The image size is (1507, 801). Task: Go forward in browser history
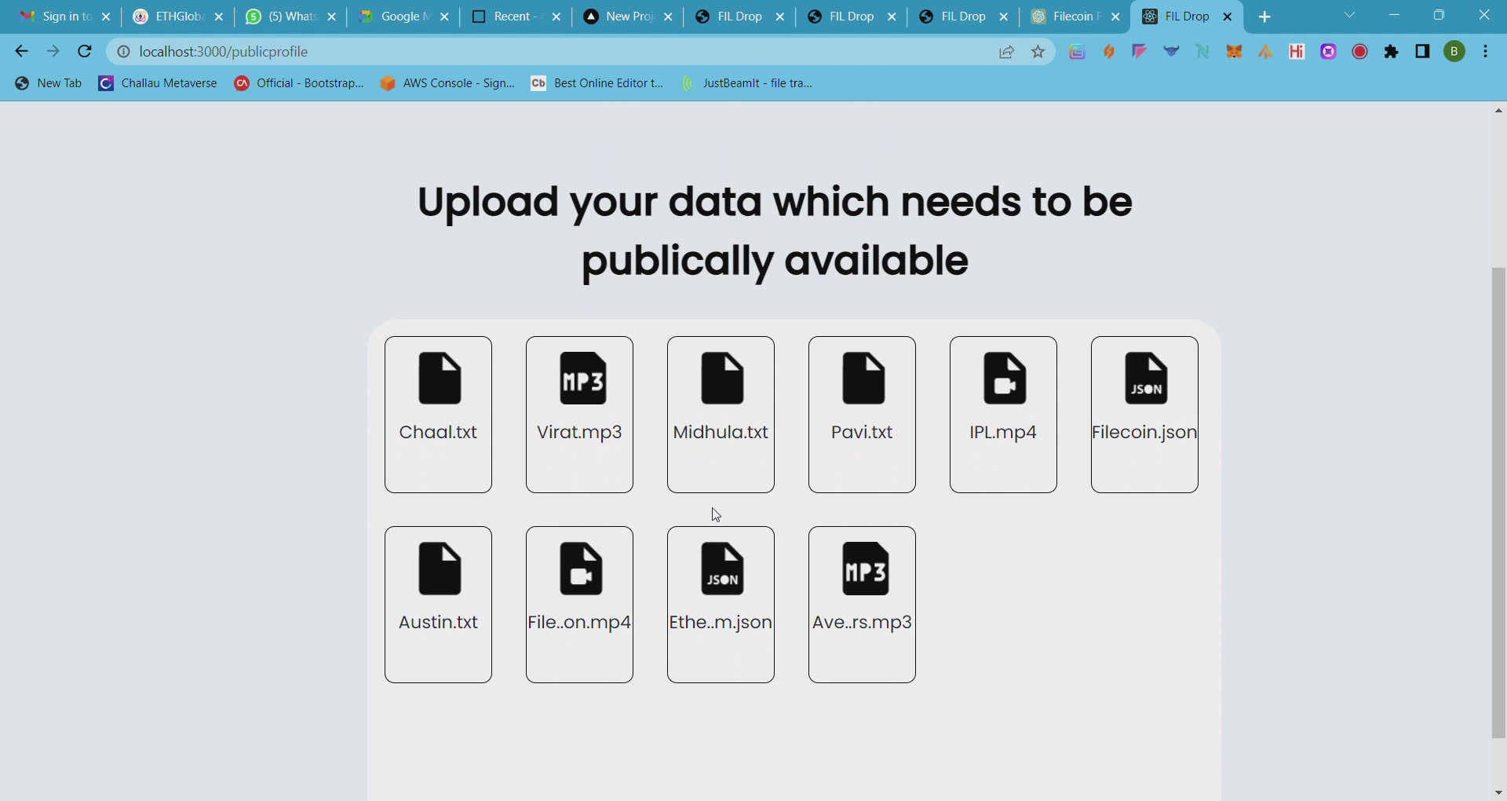[x=53, y=52]
